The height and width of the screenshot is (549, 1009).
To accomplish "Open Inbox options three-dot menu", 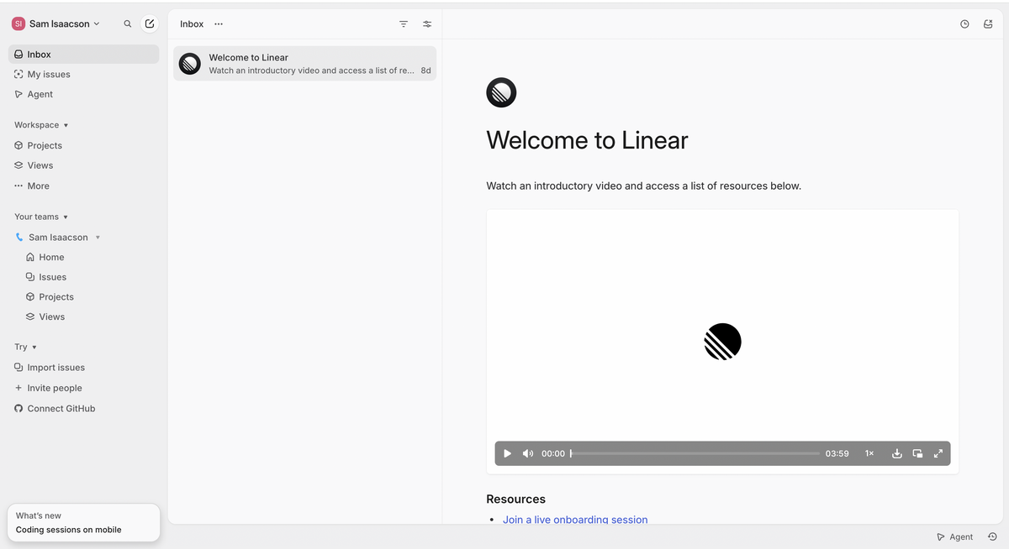I will point(219,24).
